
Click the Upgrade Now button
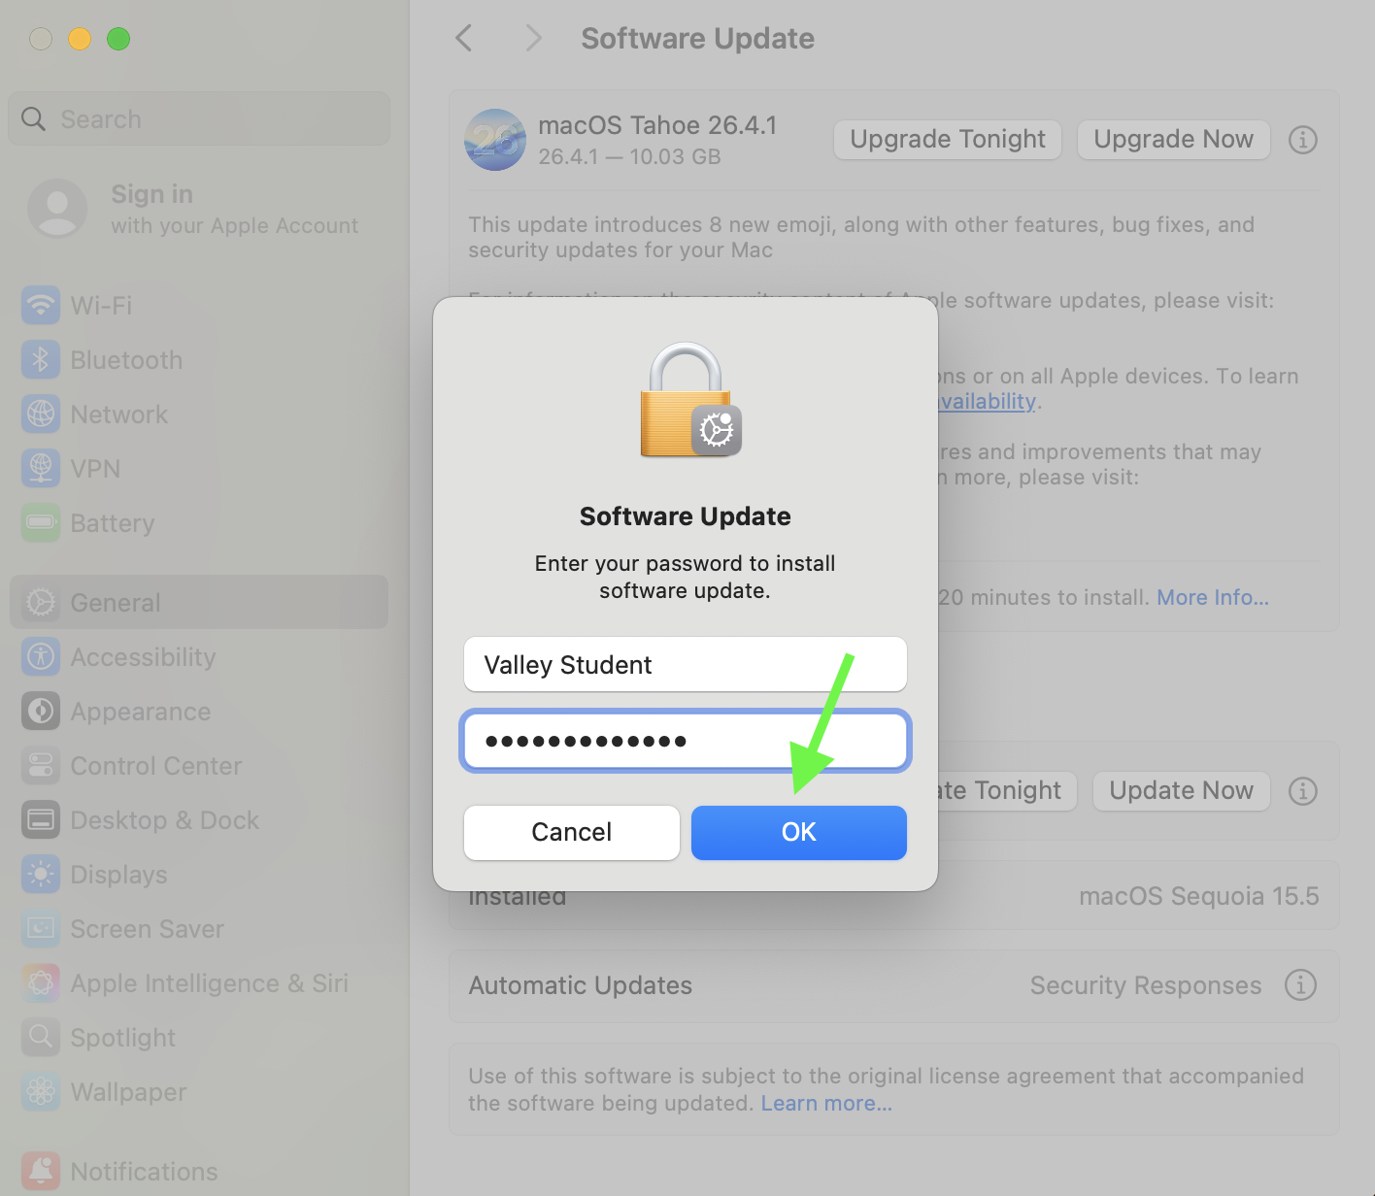click(1173, 140)
